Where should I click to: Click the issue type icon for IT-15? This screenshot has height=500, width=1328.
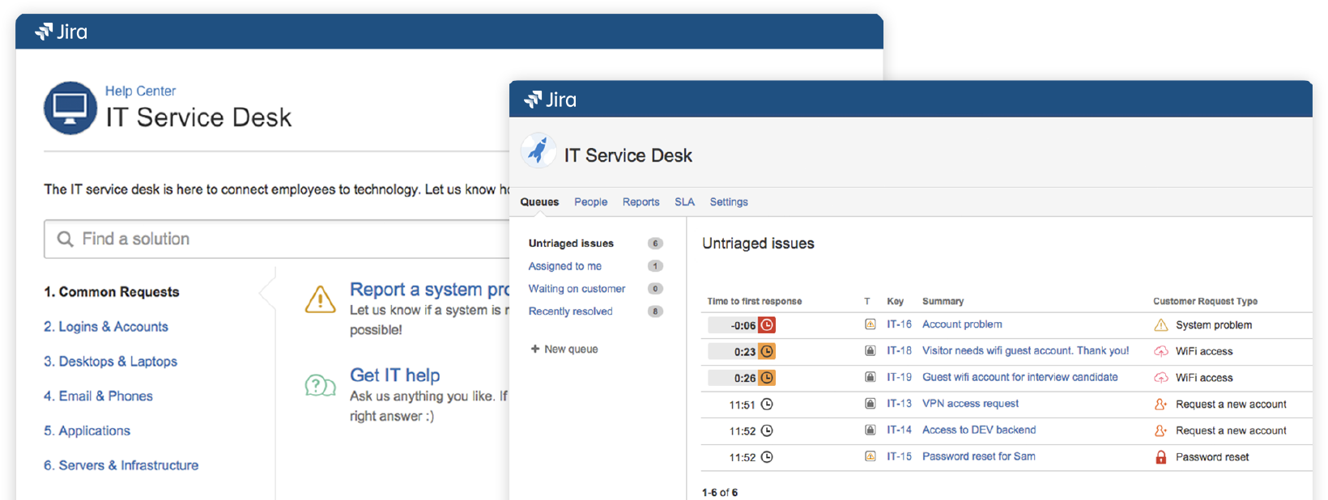pyautogui.click(x=870, y=456)
